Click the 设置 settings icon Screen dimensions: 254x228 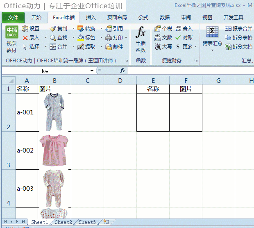pos(25,29)
